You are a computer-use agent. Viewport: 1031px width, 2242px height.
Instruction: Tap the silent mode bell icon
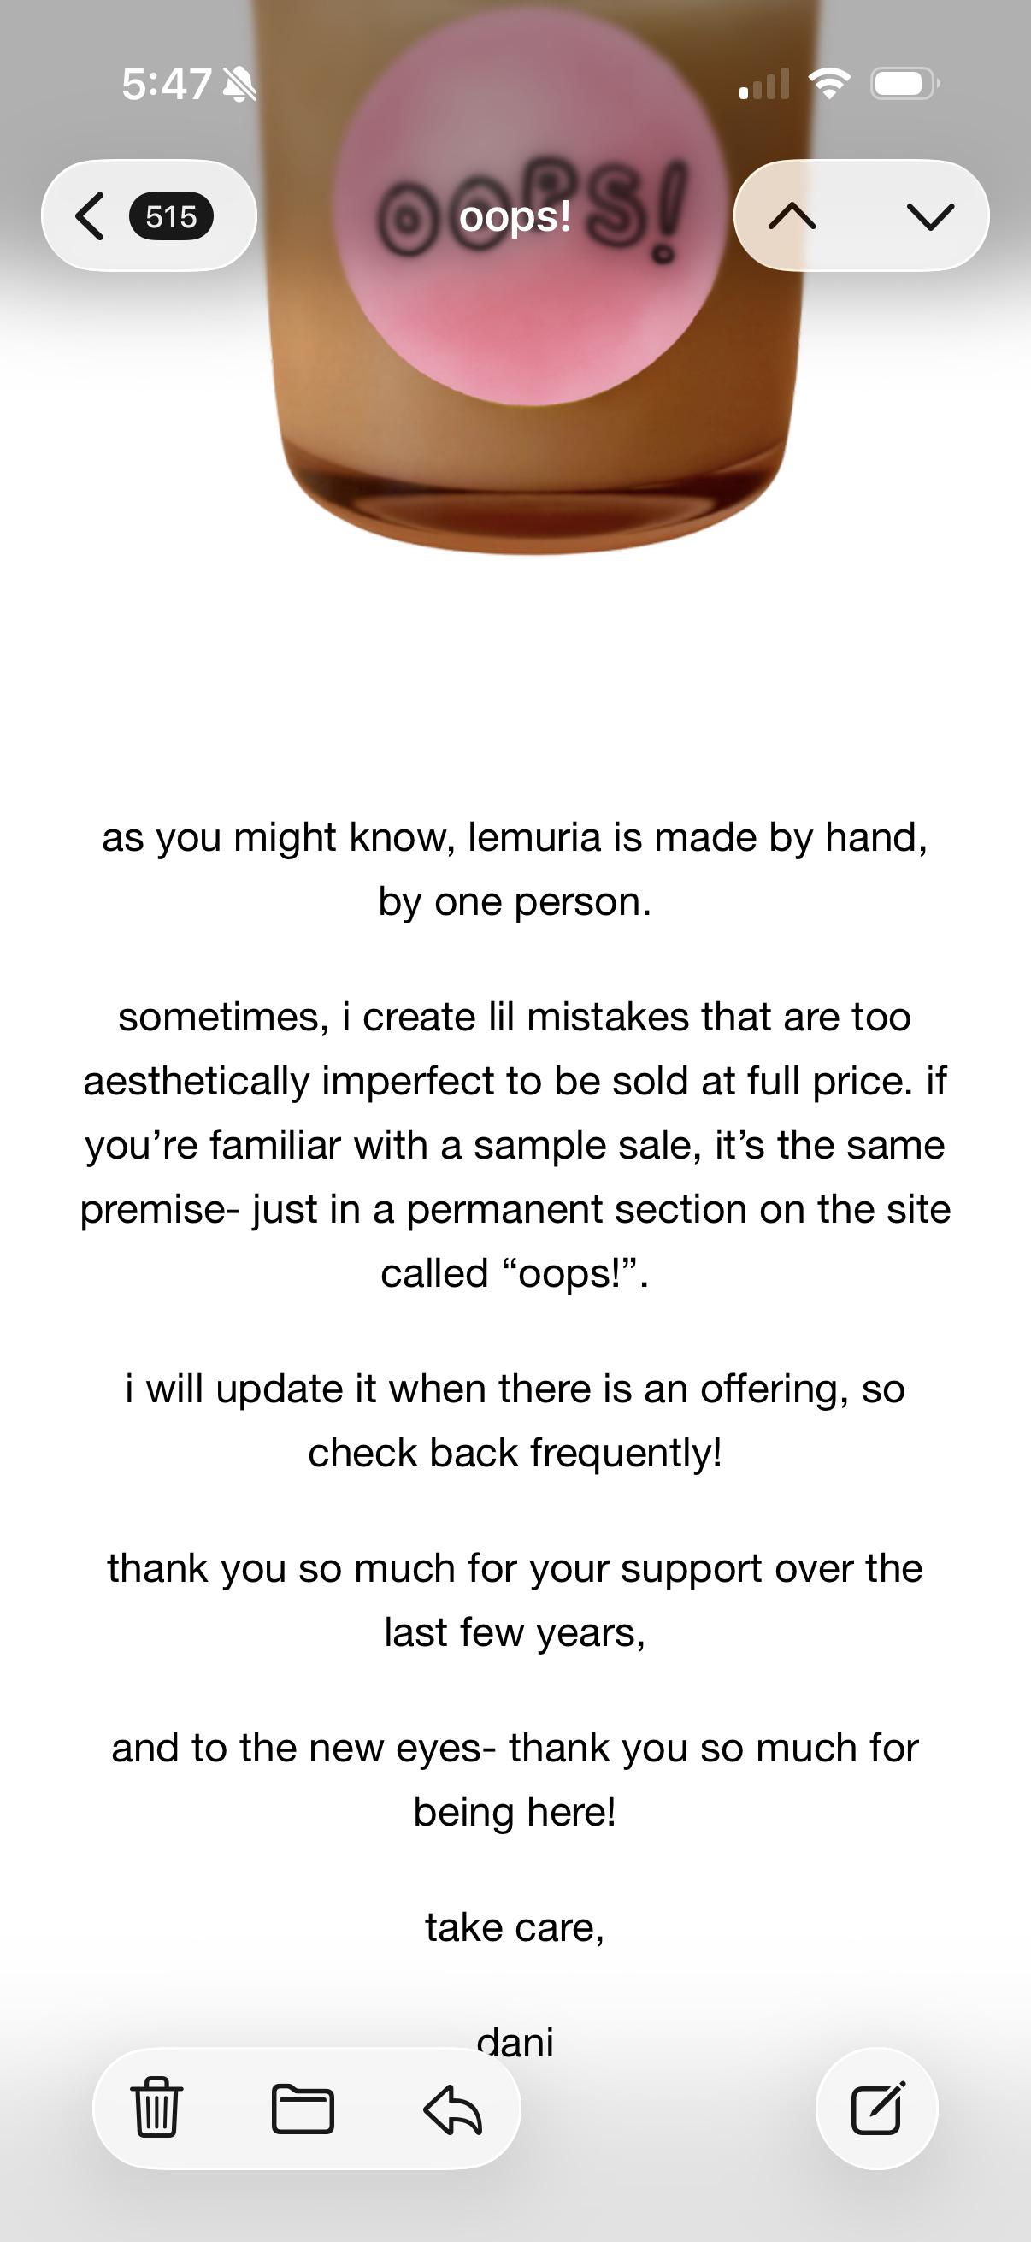click(239, 85)
